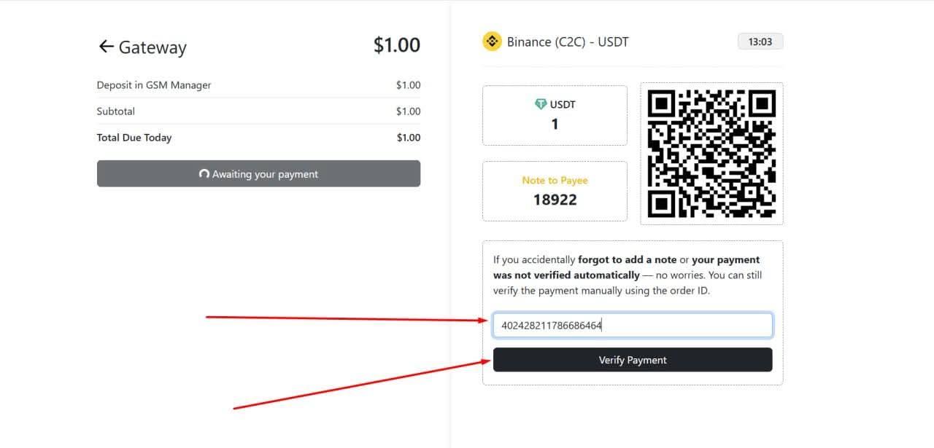This screenshot has width=934, height=448.
Task: Click the Subtotal label
Action: [116, 111]
